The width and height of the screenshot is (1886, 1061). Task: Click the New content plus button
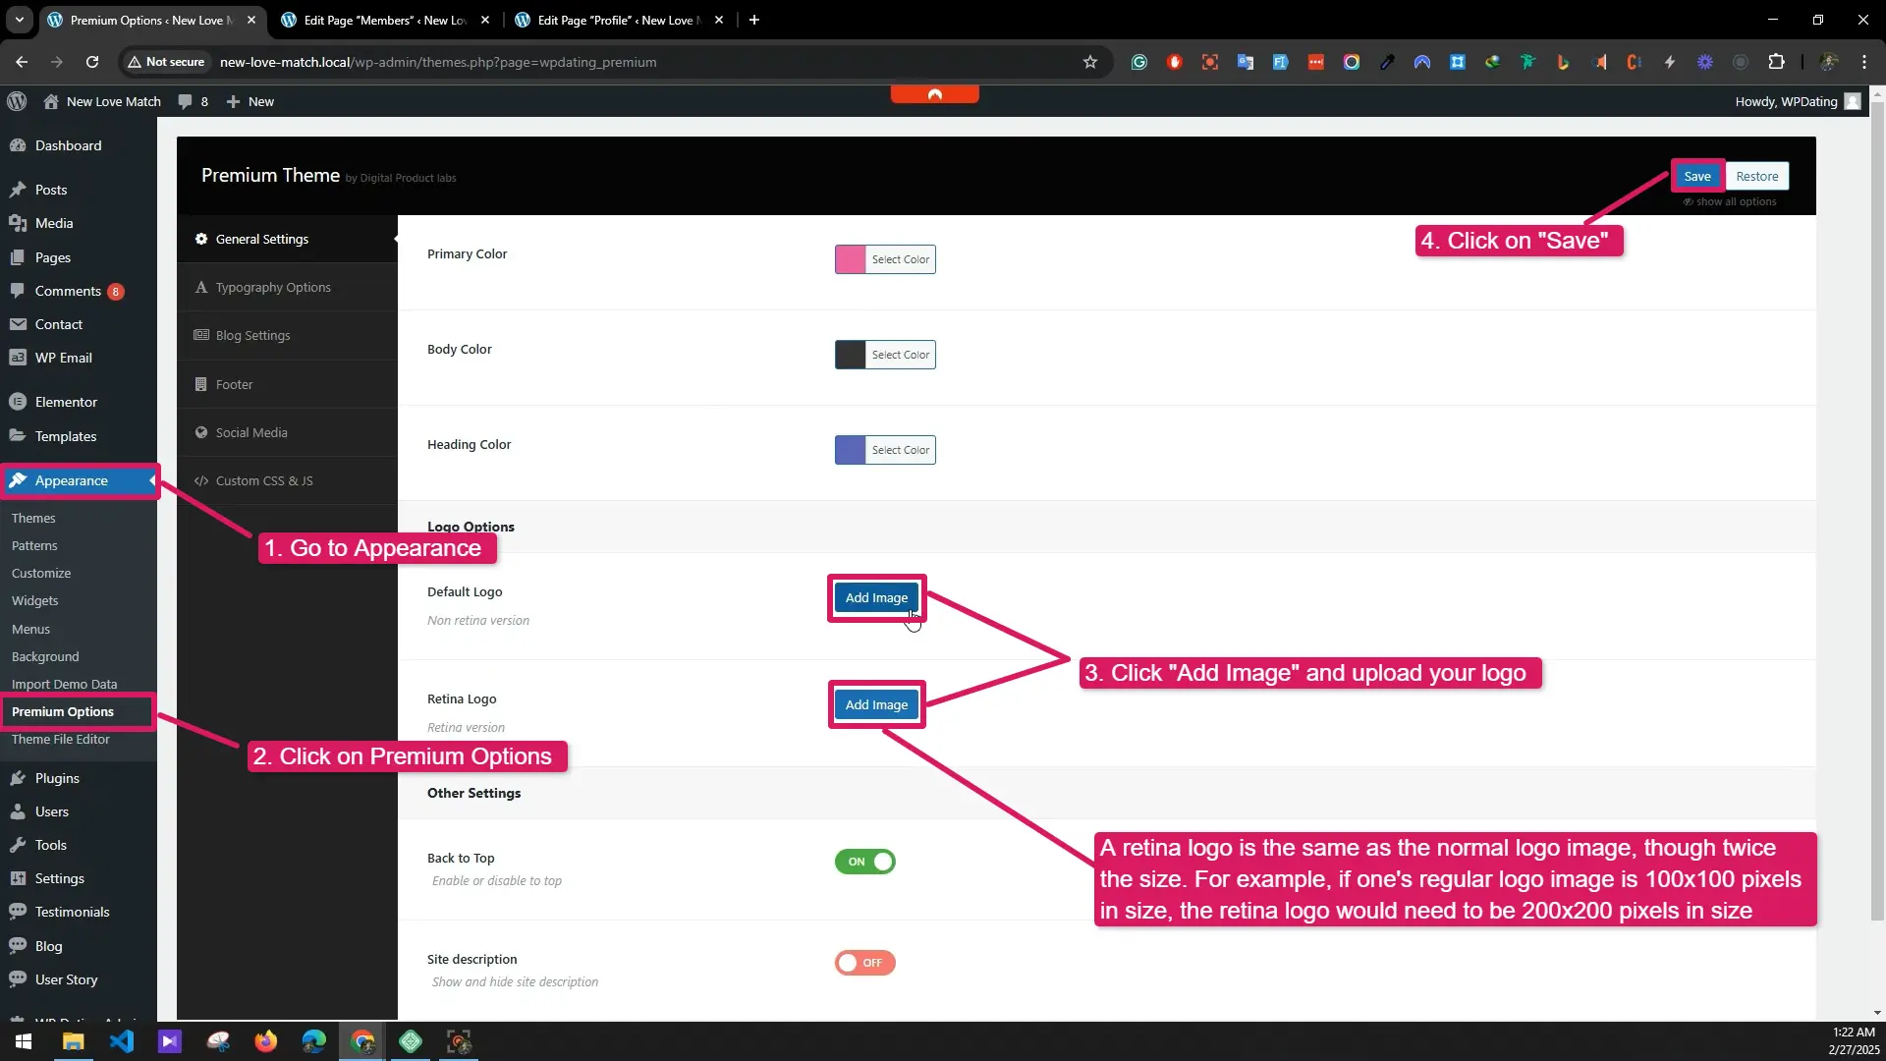(250, 101)
